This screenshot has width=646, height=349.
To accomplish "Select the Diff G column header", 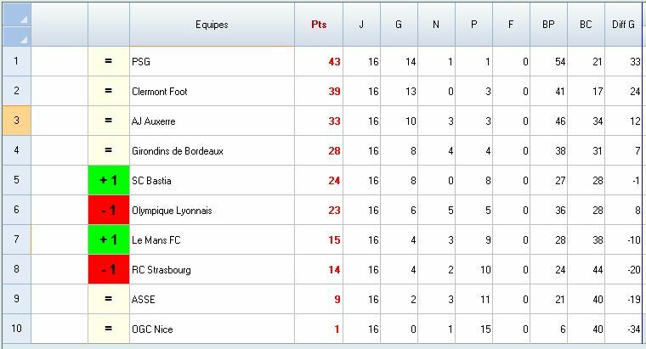I will pos(624,25).
